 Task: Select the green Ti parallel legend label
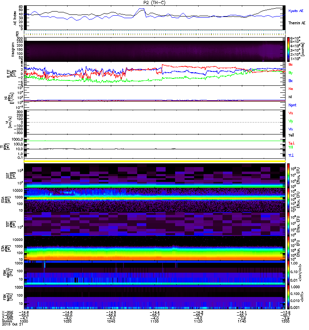point(290,147)
